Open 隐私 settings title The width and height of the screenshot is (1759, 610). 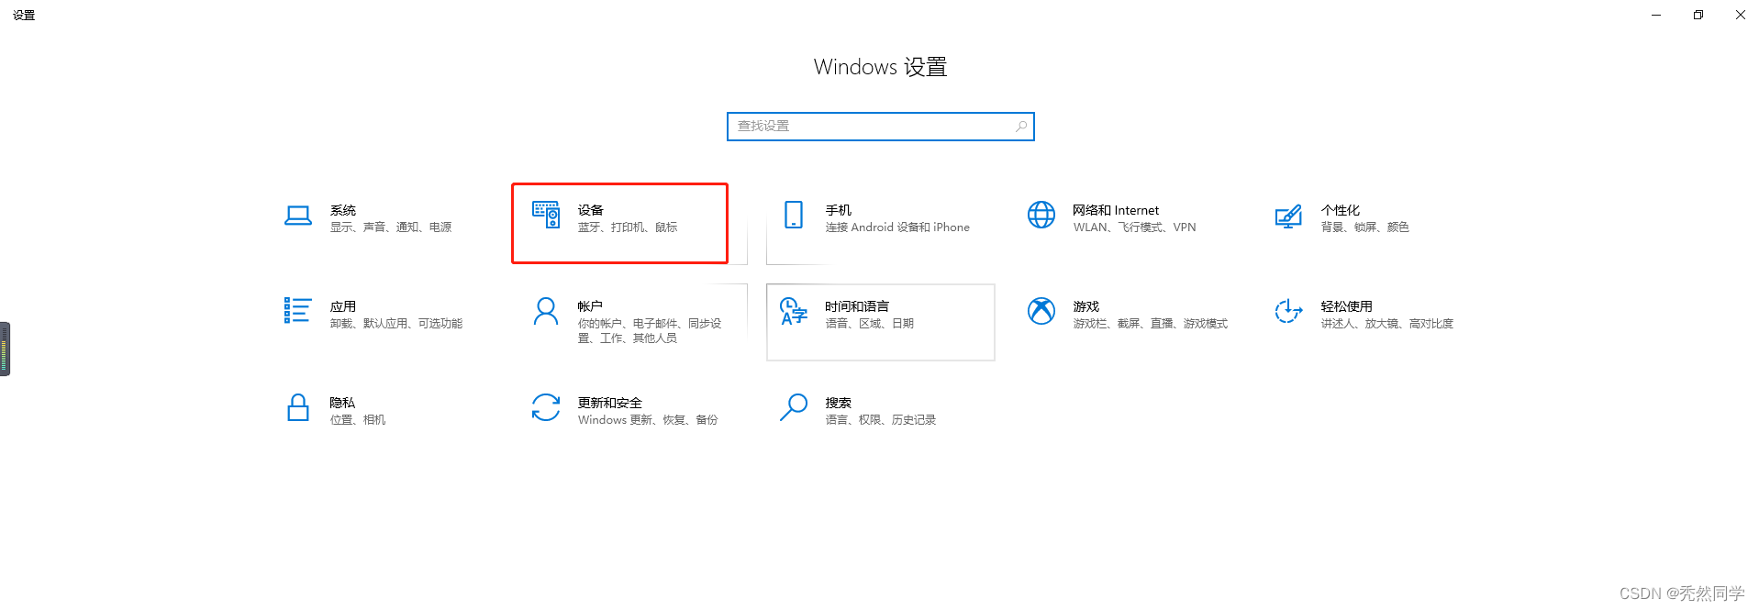tap(342, 403)
